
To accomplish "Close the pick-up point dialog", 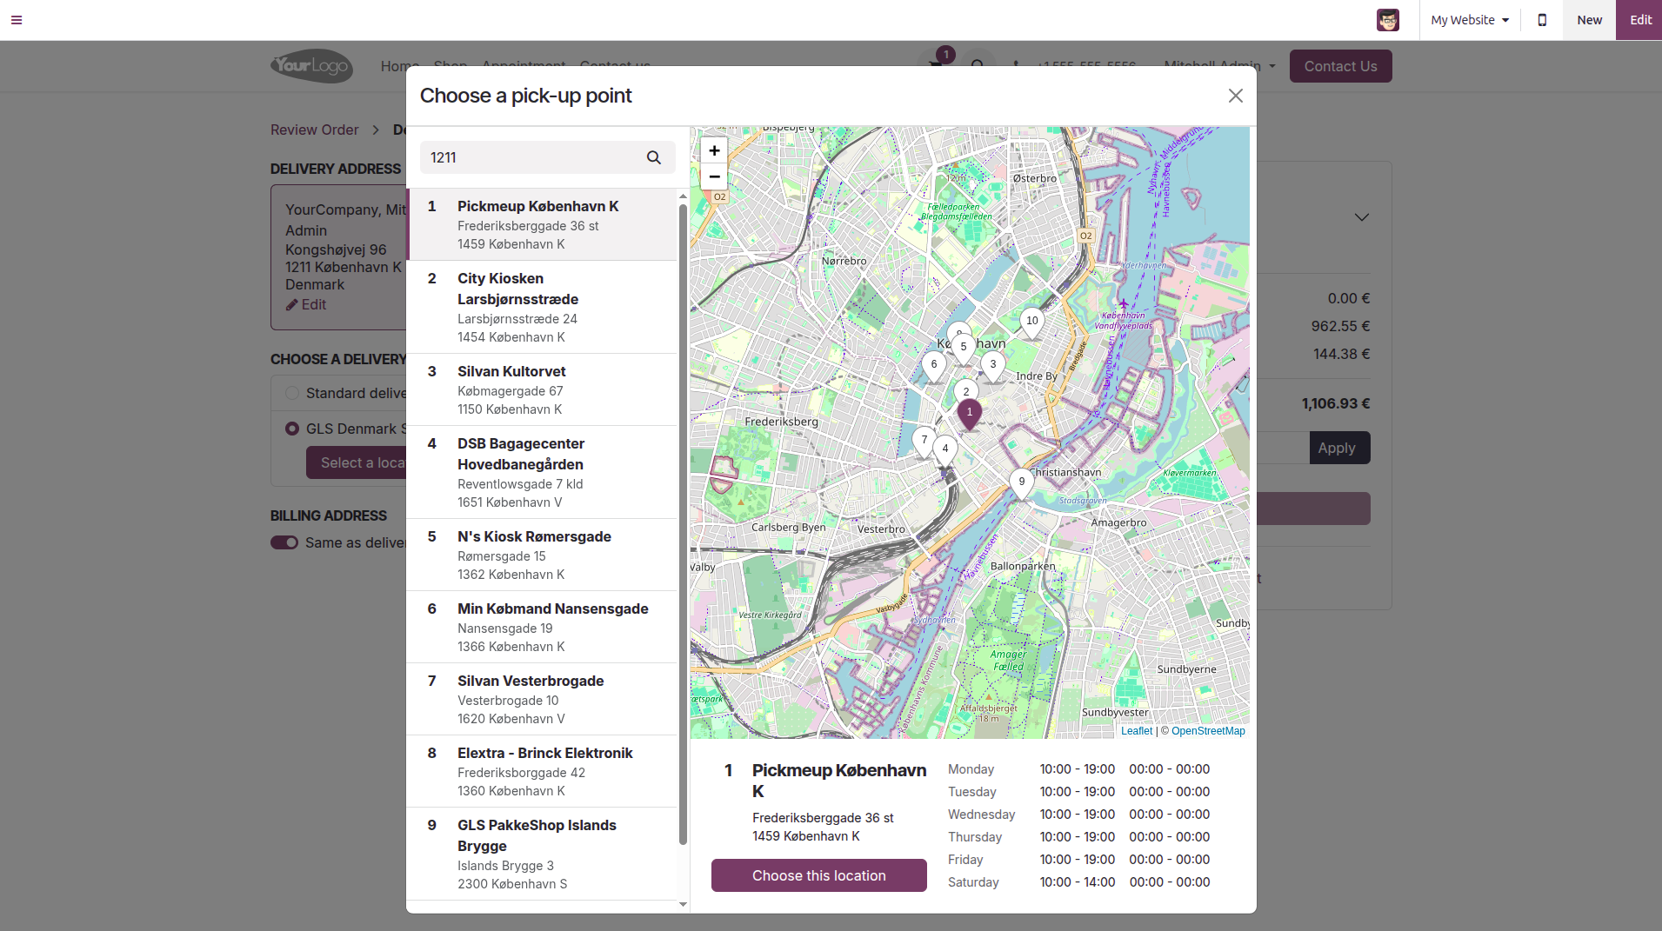I will pos(1235,96).
